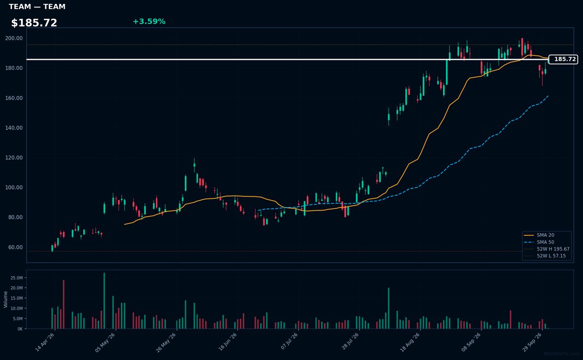This screenshot has width=583, height=360.
Task: Click the 185.72 current price tag
Action: pyautogui.click(x=564, y=59)
